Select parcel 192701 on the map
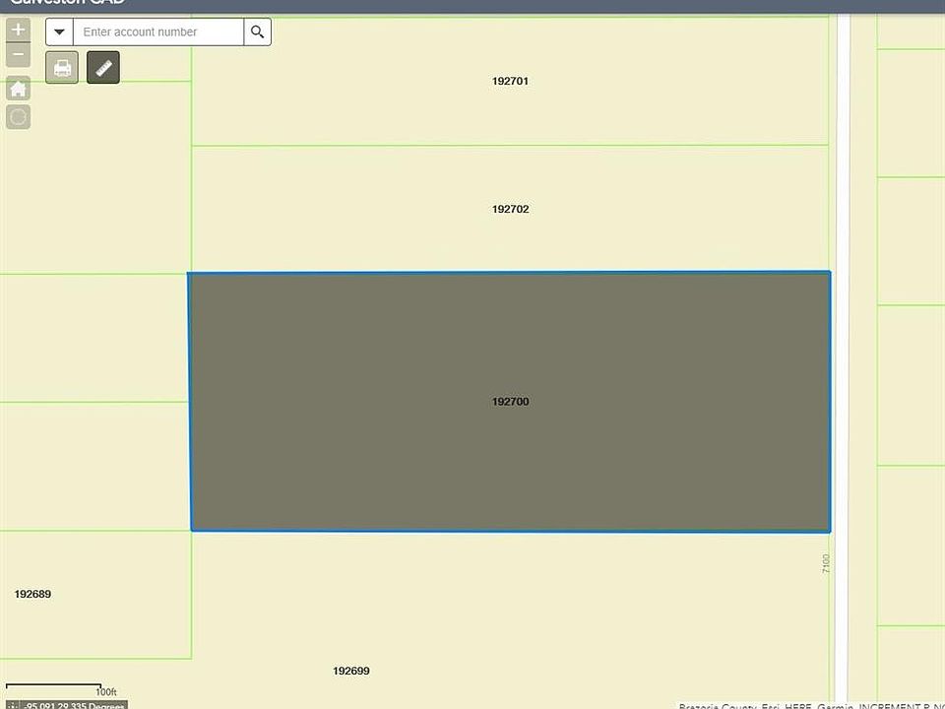The image size is (945, 709). tap(510, 81)
